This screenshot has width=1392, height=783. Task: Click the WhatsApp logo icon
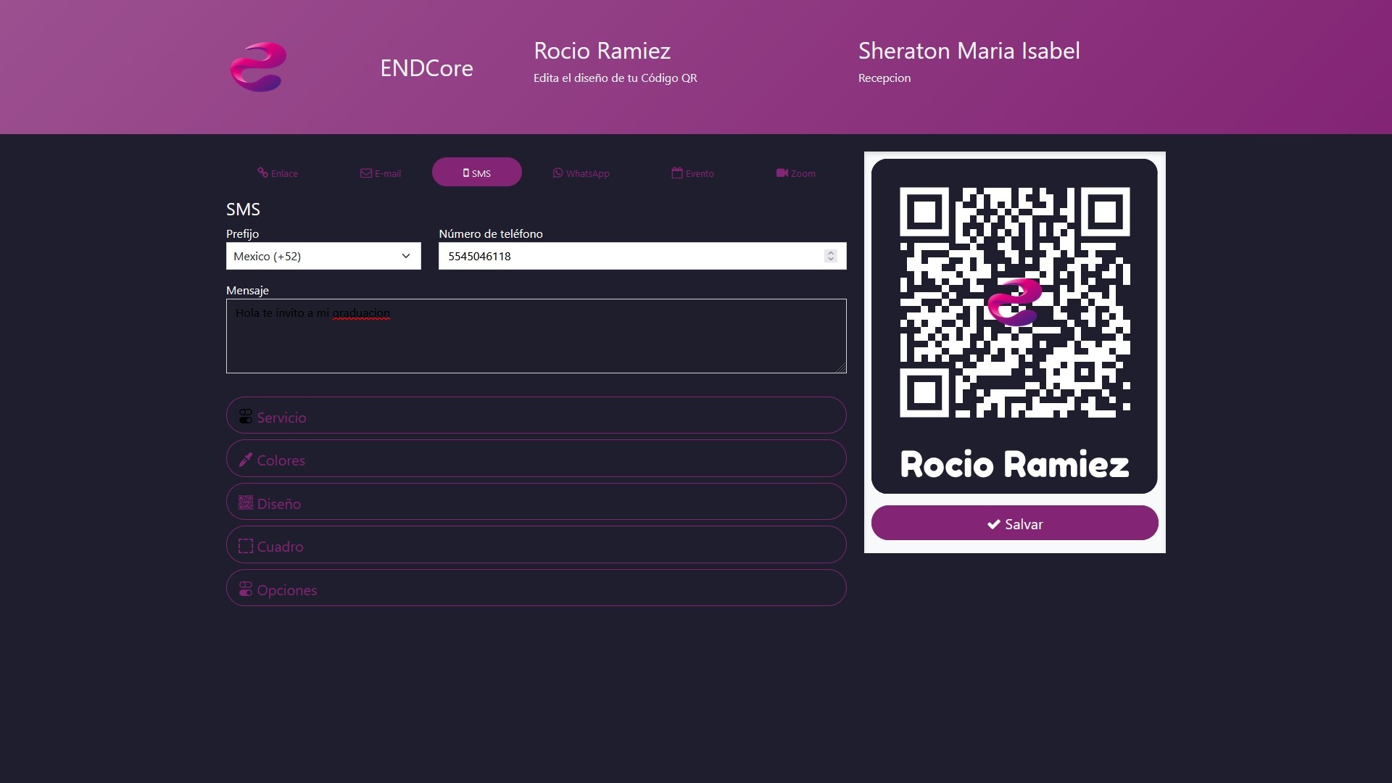pyautogui.click(x=558, y=173)
